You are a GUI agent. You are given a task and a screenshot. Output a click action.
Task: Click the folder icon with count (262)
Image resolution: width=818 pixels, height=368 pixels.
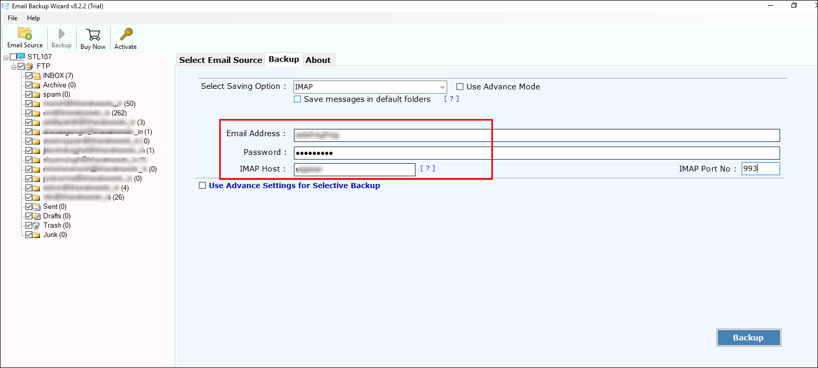(x=37, y=113)
